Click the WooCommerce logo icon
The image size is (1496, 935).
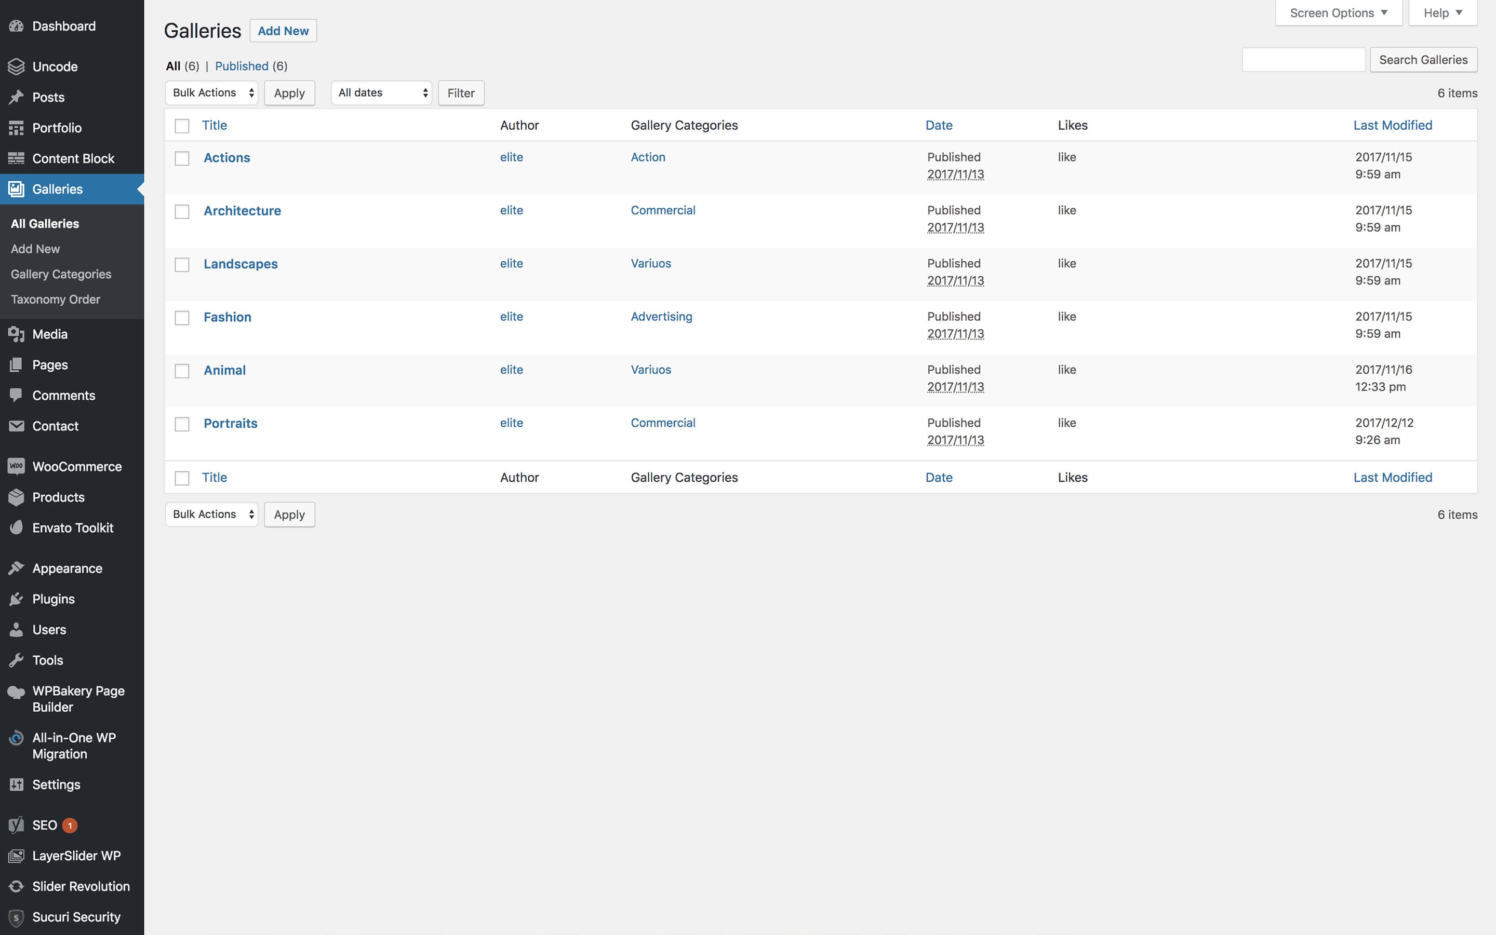tap(17, 466)
